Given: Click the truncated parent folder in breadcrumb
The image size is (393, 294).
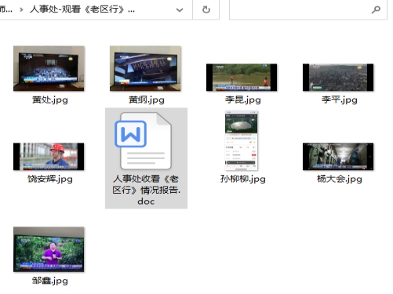Looking at the screenshot, I should pyautogui.click(x=6, y=9).
